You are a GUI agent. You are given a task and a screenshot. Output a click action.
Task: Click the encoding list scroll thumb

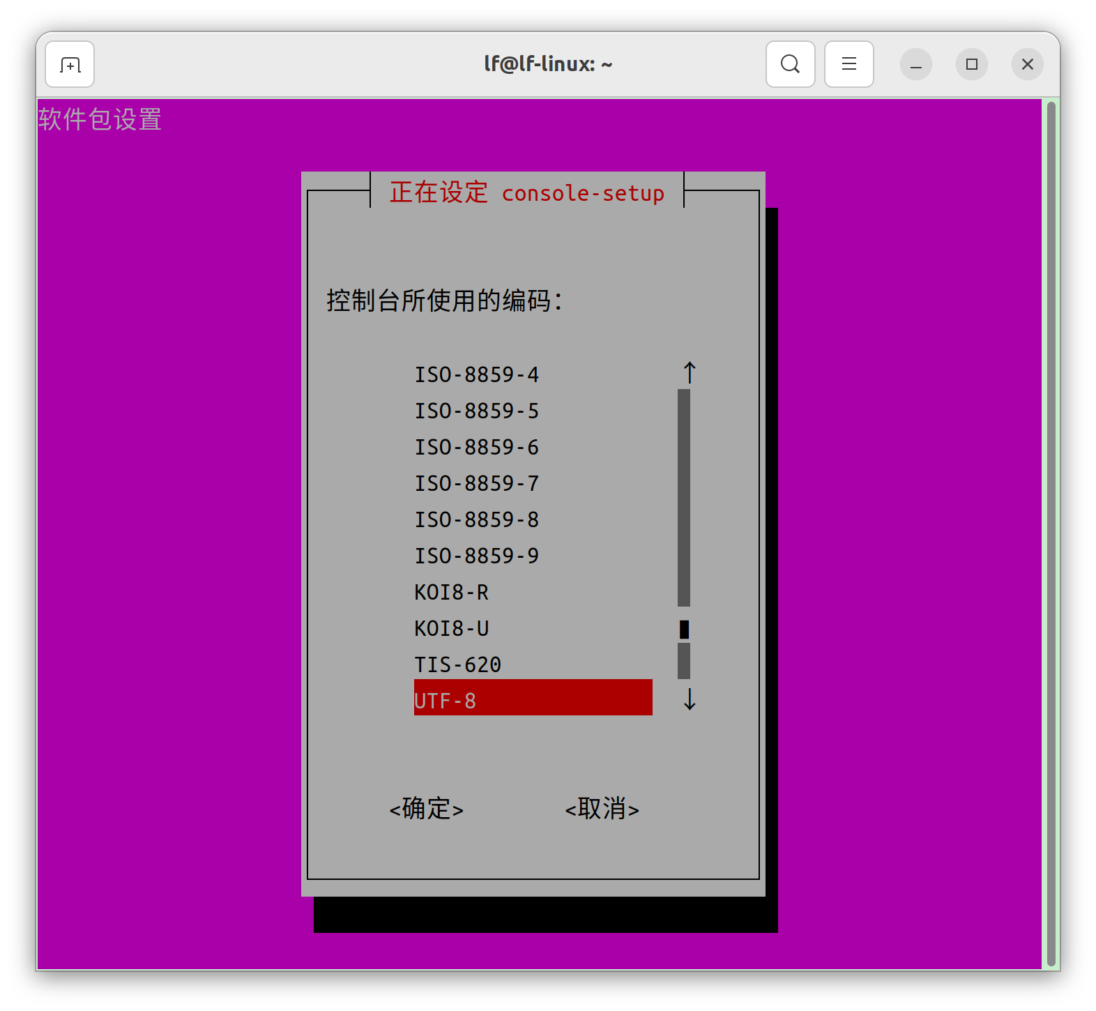click(x=684, y=629)
